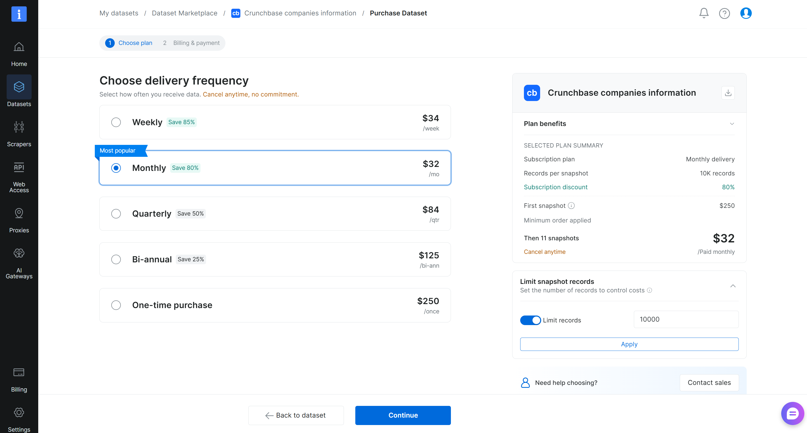Open AI Gateways section
Image resolution: width=807 pixels, height=433 pixels.
tap(19, 263)
